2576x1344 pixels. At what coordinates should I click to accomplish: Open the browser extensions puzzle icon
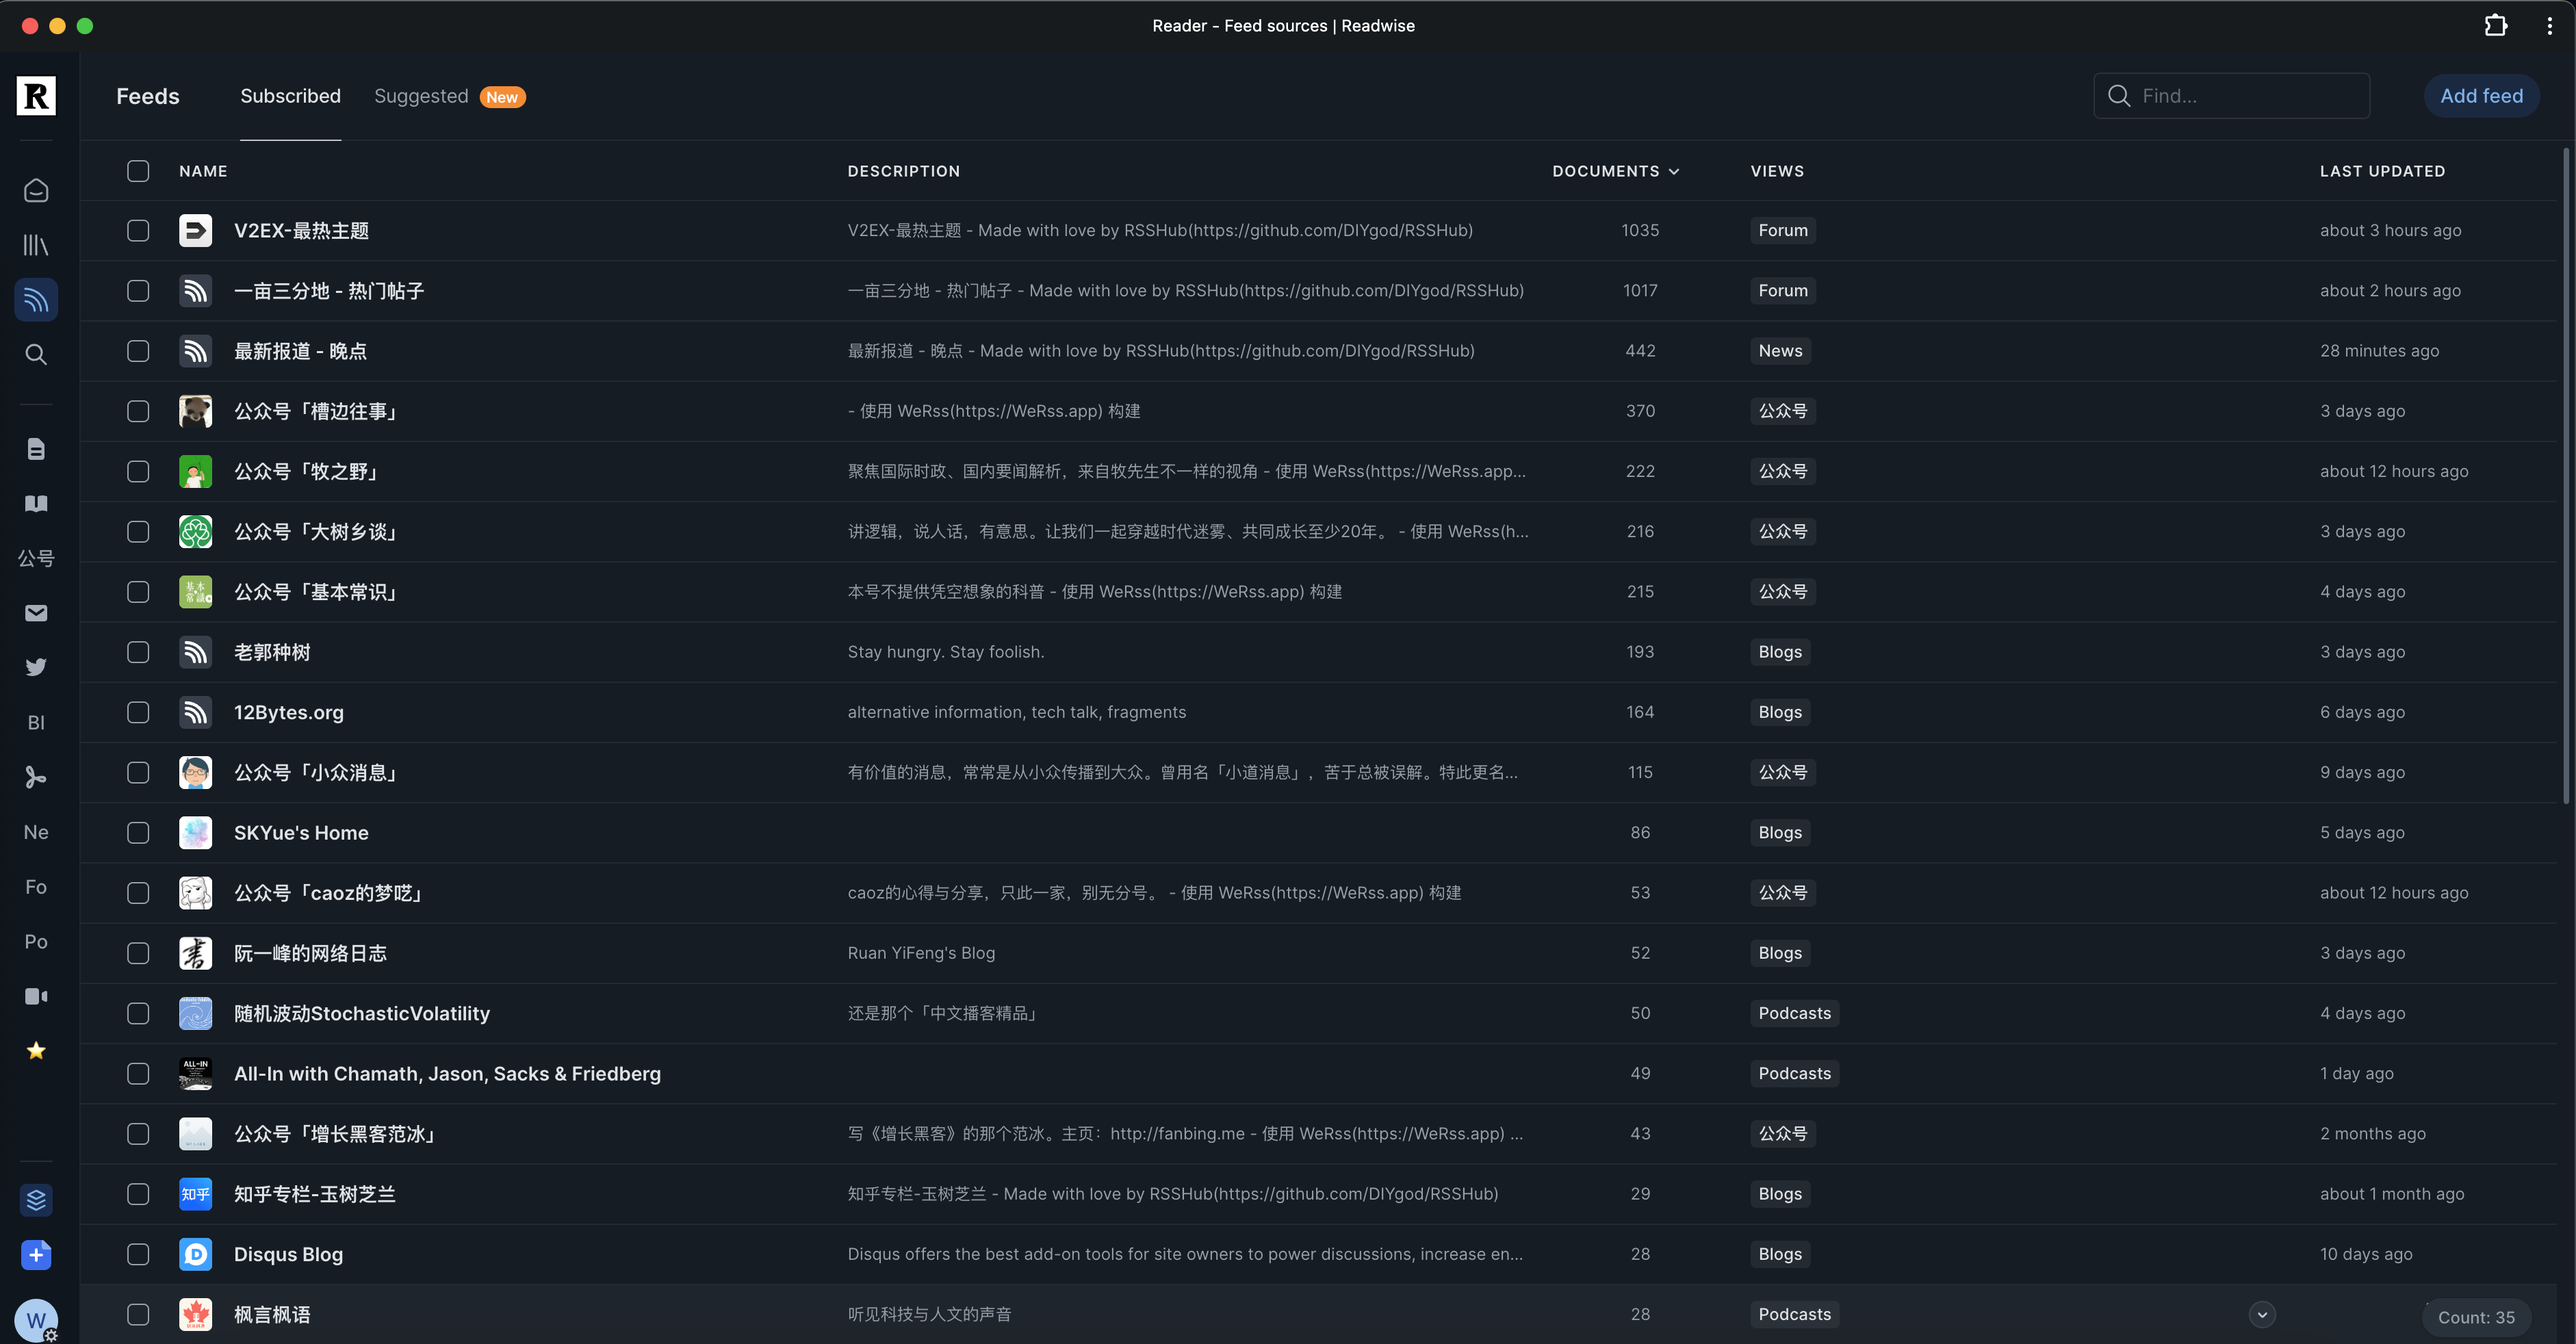coord(2495,25)
